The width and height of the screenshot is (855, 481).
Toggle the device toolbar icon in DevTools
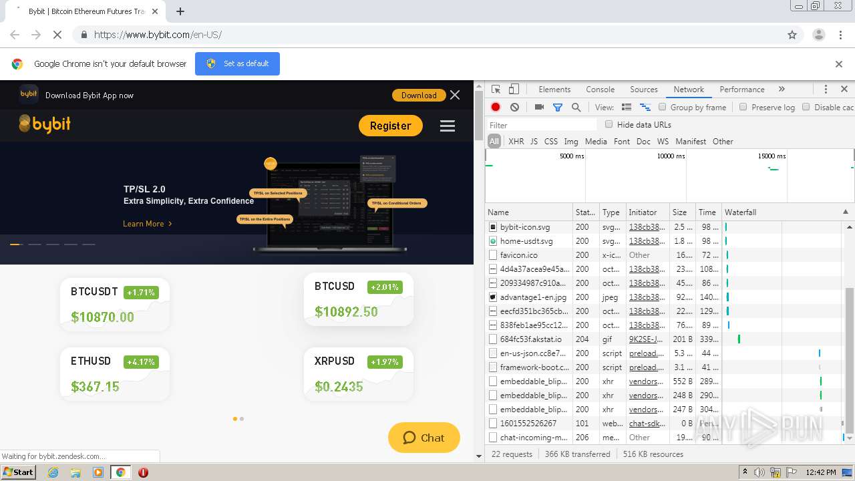[514, 90]
